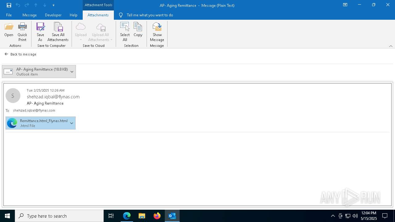
Task: Click Save As for the attachment
Action: (40, 32)
